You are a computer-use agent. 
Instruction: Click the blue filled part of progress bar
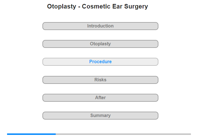click(31, 134)
